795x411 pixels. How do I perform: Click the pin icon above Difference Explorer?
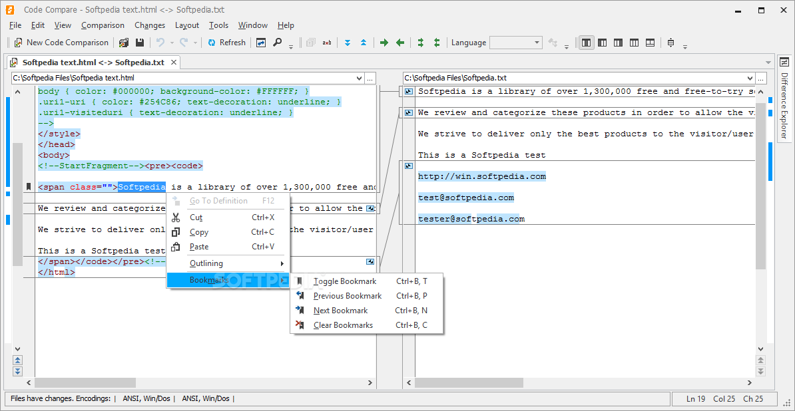784,63
